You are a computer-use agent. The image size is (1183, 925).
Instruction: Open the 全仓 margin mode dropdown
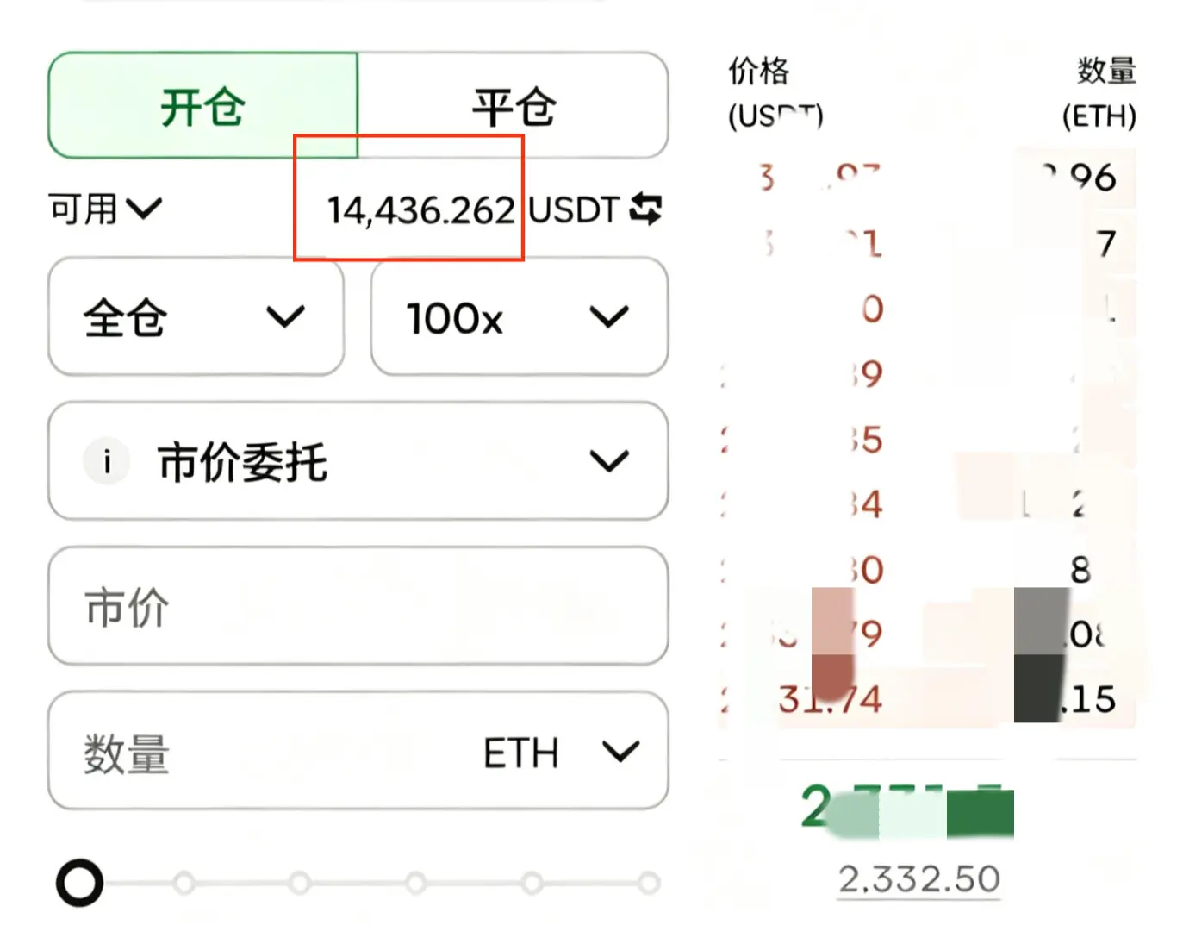click(x=196, y=316)
